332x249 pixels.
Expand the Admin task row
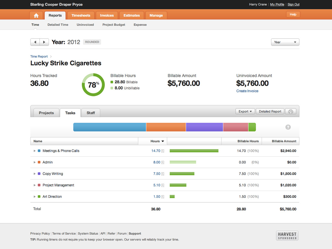[34, 162]
